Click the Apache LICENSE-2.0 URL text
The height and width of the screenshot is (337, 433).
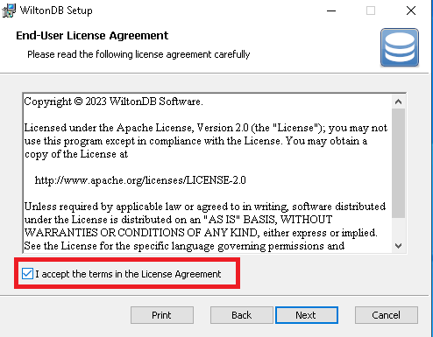point(140,180)
